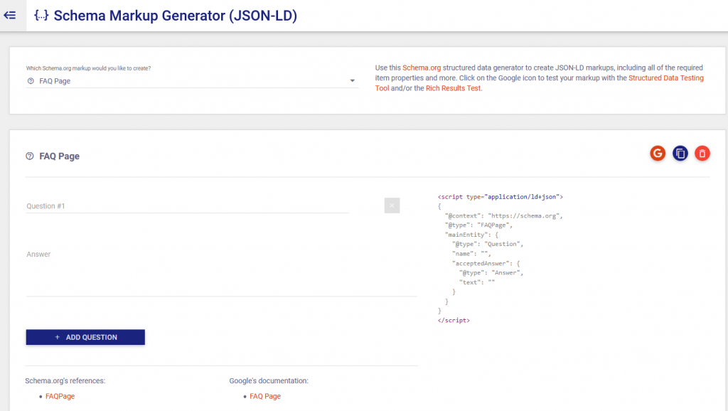Click the "@type": "Question" code line
Viewport: 728px width, 411px height.
[x=488, y=245]
